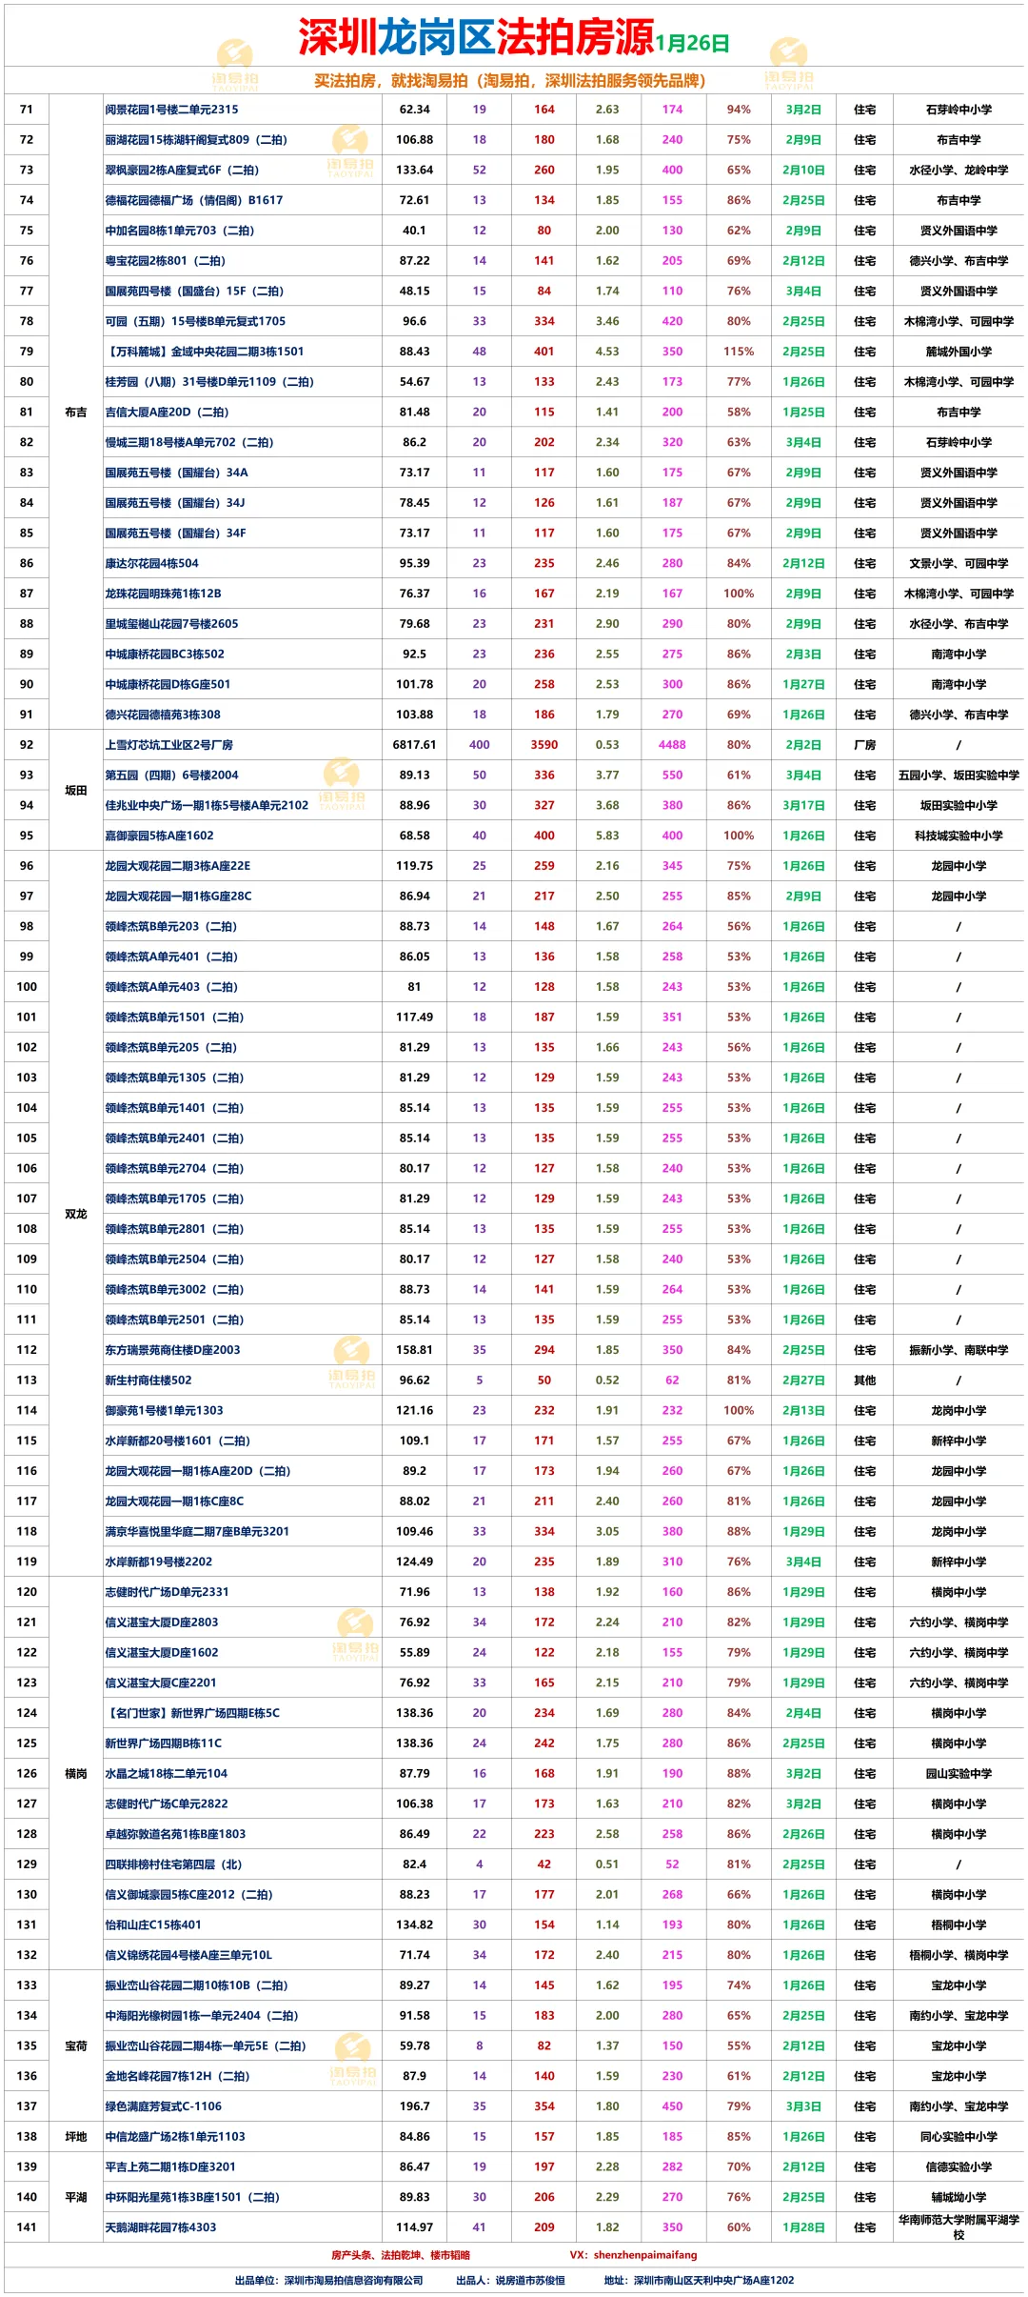Select listing 里城玺樾山花园7号楼2605
1028x2297 pixels.
[x=171, y=624]
